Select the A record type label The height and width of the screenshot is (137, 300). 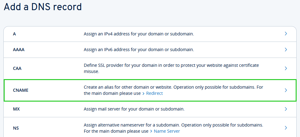[15, 34]
